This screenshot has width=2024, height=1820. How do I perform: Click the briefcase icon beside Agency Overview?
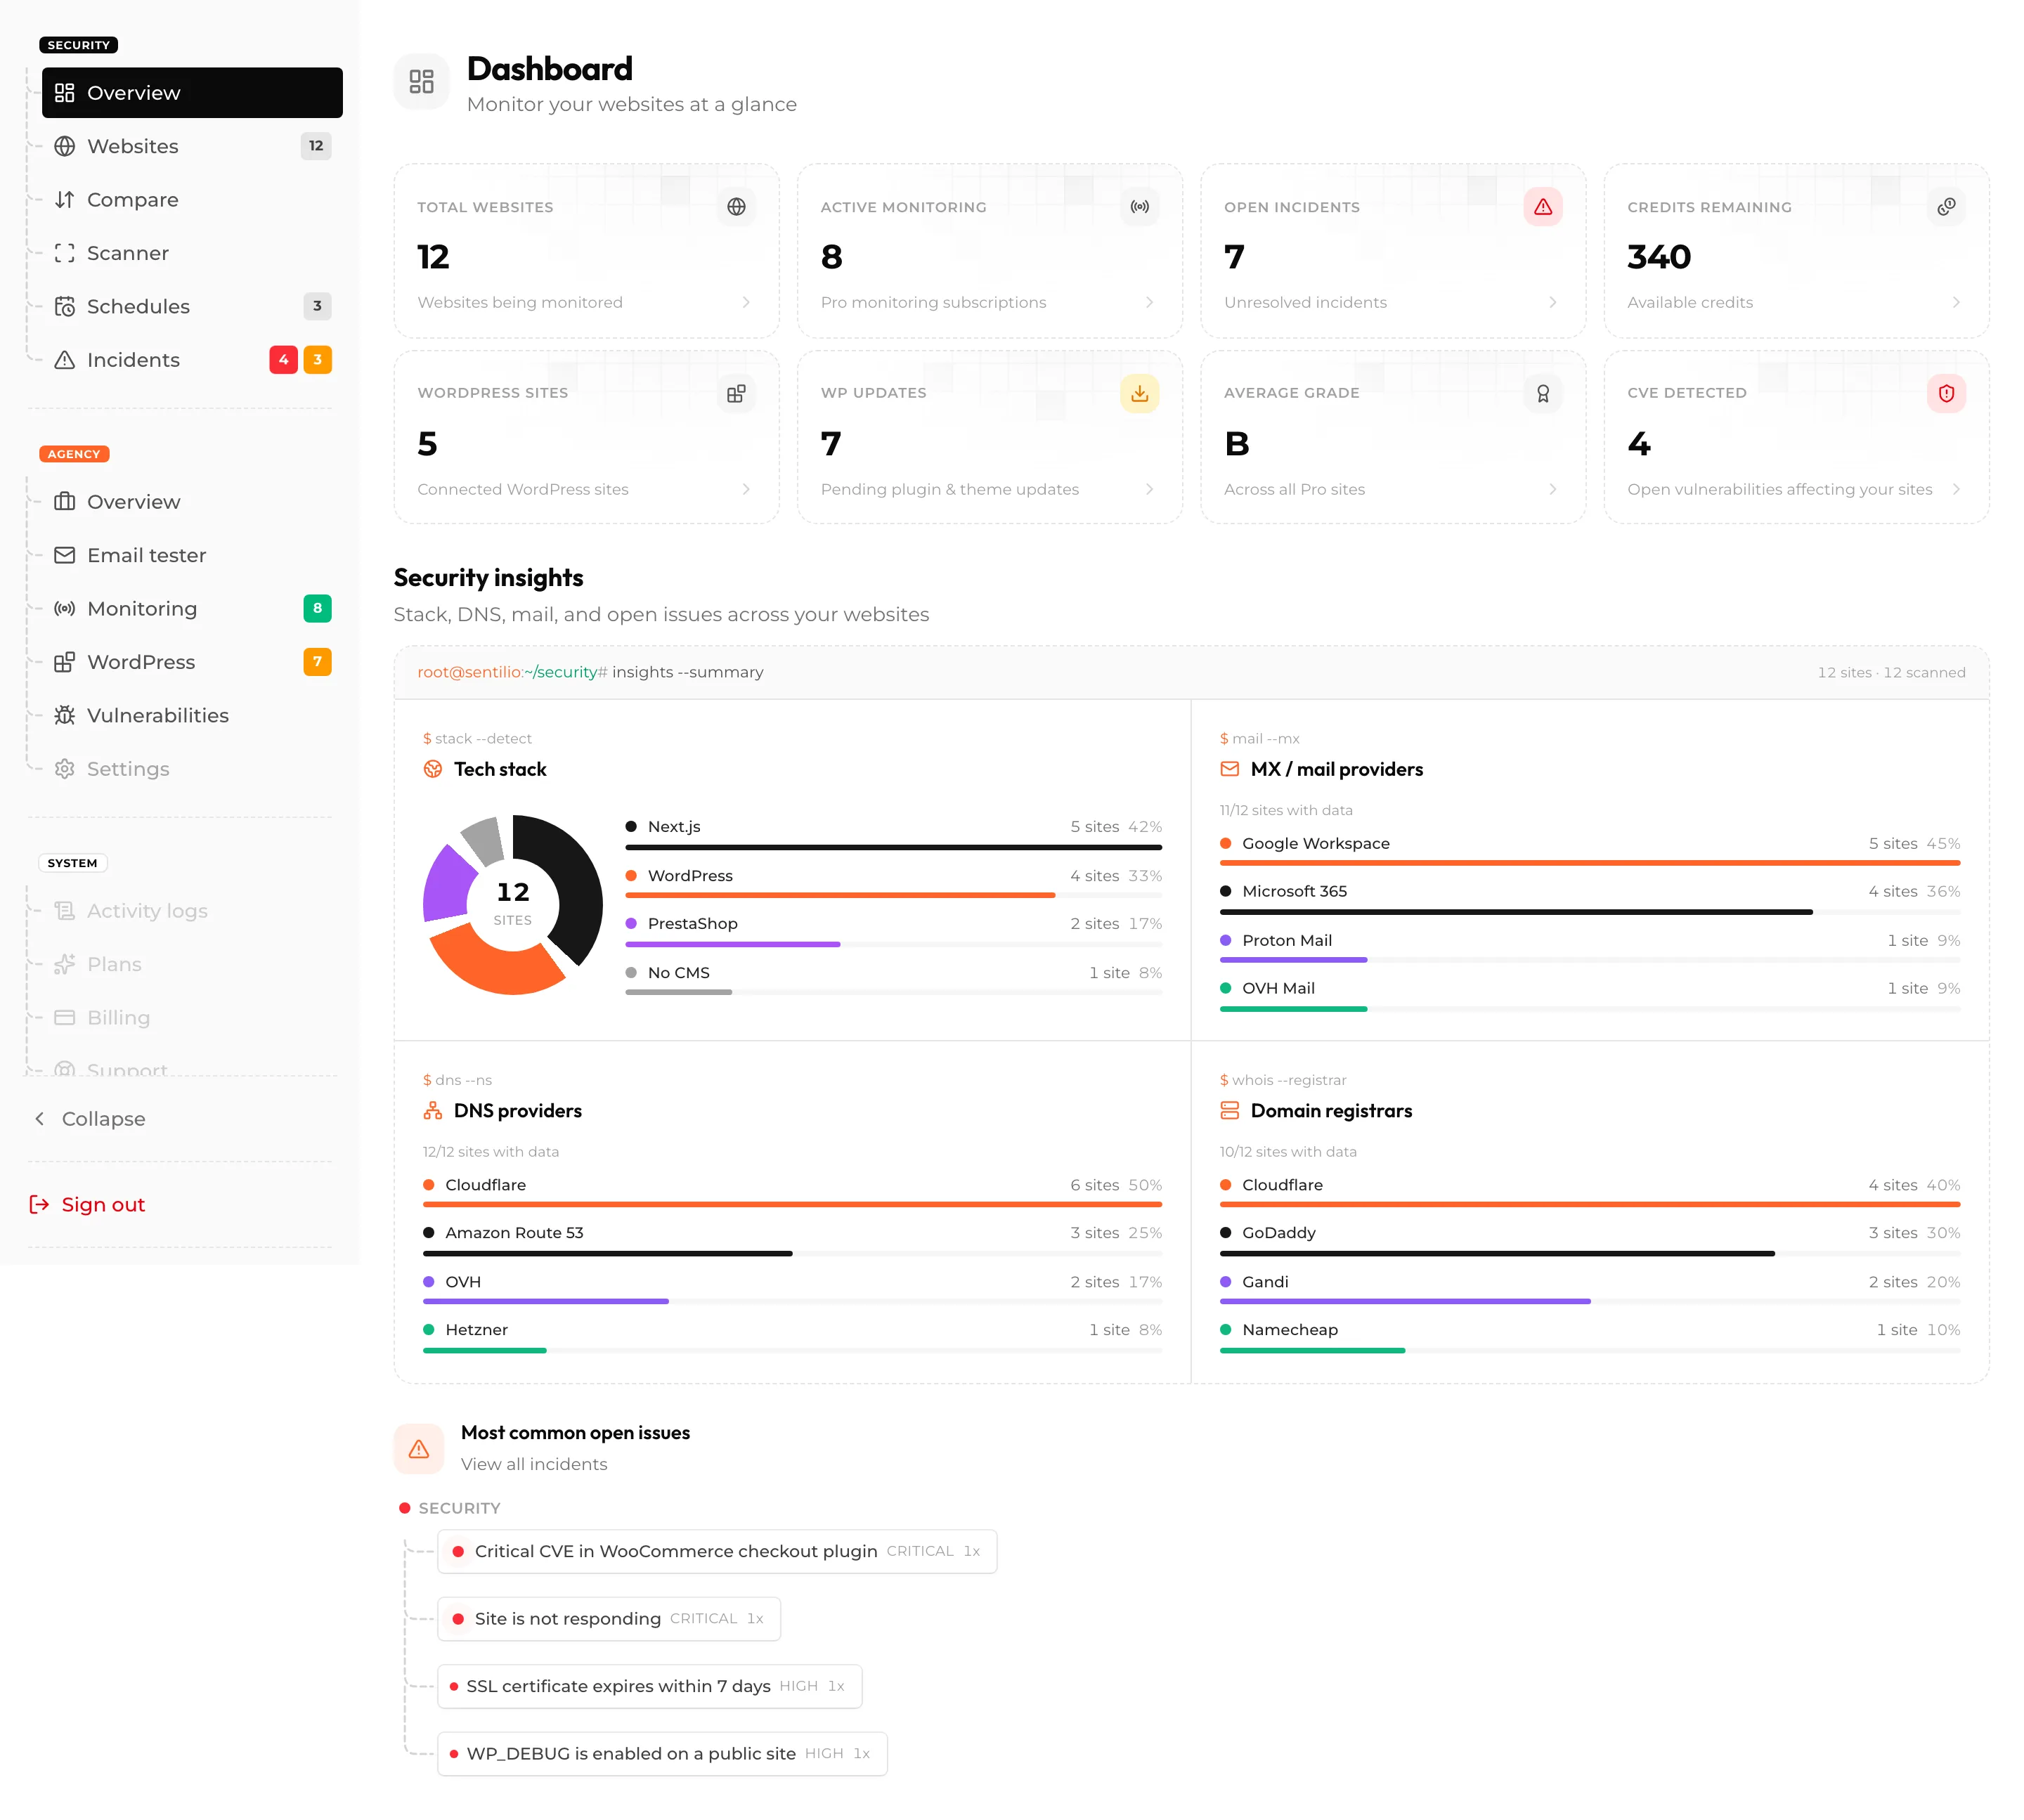65,502
